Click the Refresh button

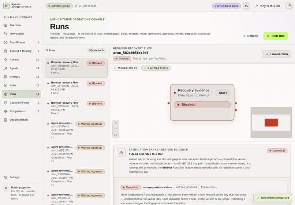pyautogui.click(x=251, y=36)
